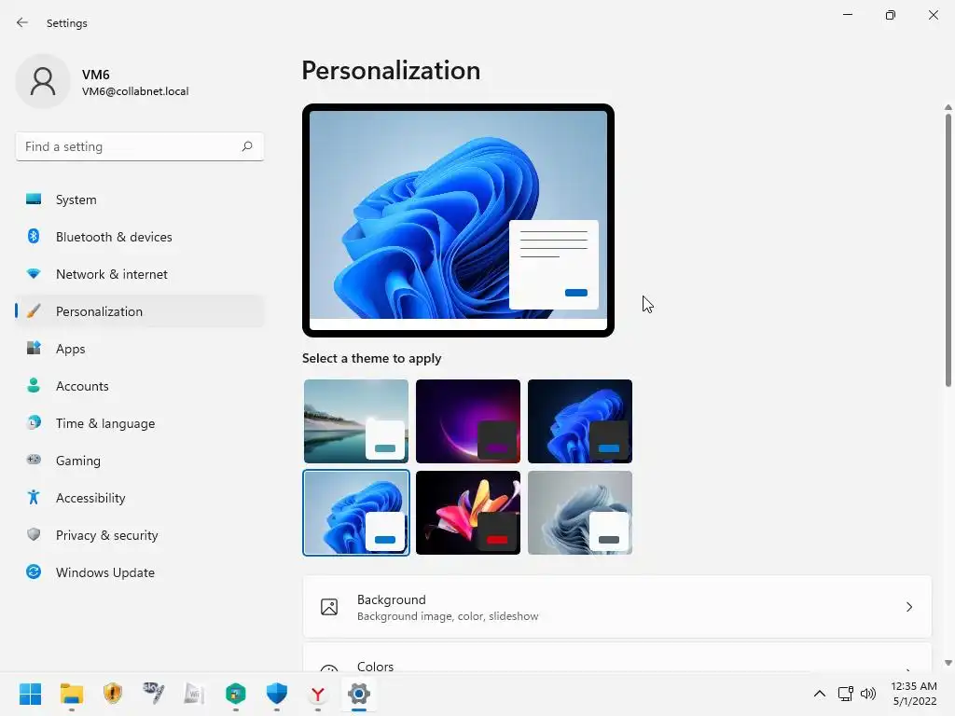Select Personalization in the sidebar
Image resolution: width=955 pixels, height=716 pixels.
tap(140, 311)
